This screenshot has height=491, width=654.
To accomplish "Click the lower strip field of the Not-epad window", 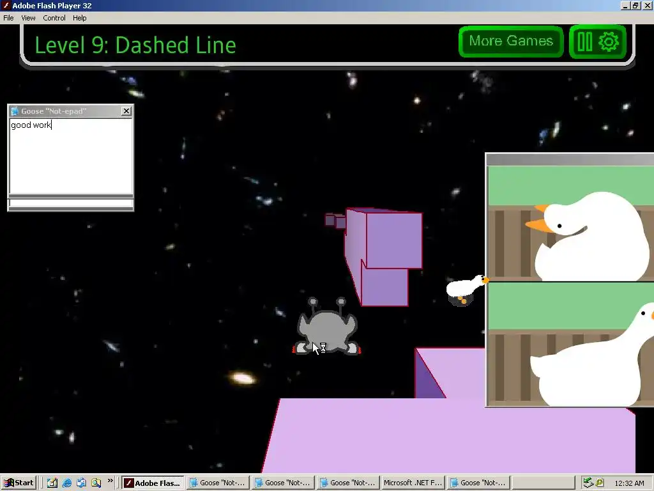I will pos(71,203).
